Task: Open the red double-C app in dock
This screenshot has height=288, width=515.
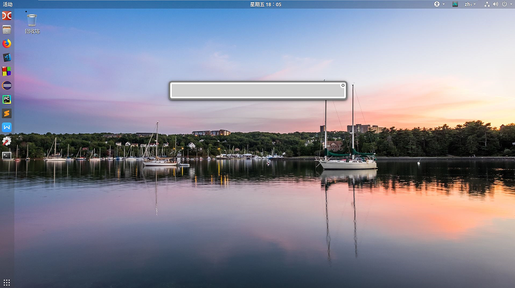Action: point(6,16)
